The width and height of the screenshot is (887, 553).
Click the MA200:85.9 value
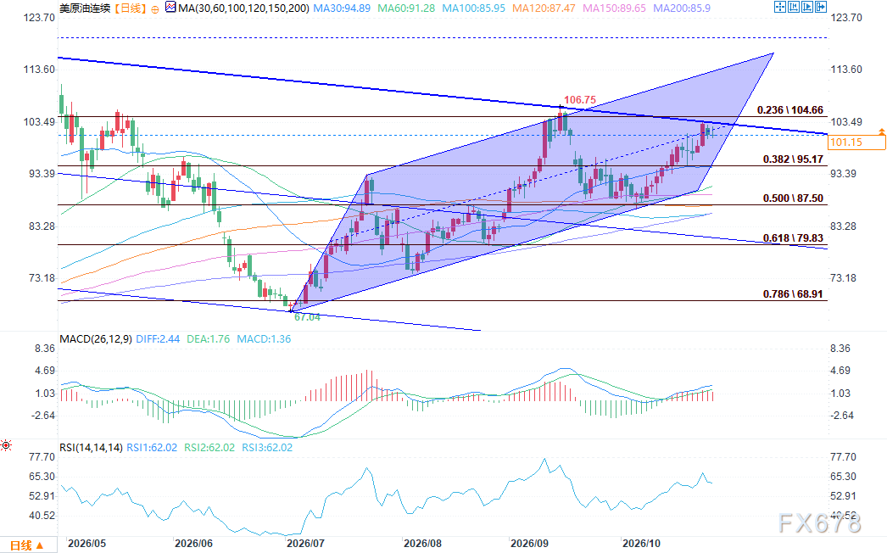(x=682, y=8)
